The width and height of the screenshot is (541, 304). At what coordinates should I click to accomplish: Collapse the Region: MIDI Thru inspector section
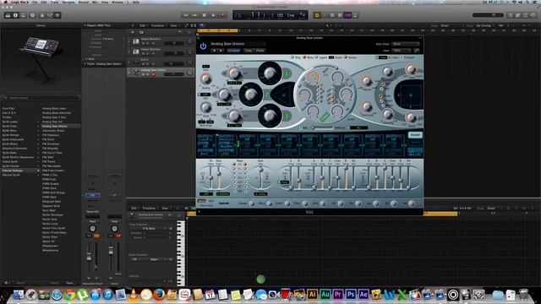click(85, 25)
